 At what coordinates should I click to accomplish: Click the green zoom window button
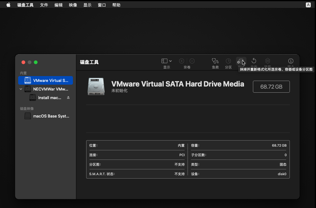[36, 62]
